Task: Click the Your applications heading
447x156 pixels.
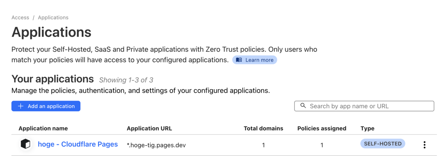Action: tap(53, 79)
